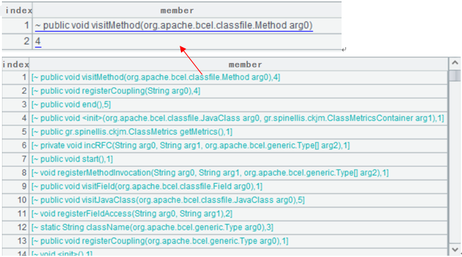Click the 'index' header of lower table
Image resolution: width=462 pixels, height=257 pixels.
15,64
